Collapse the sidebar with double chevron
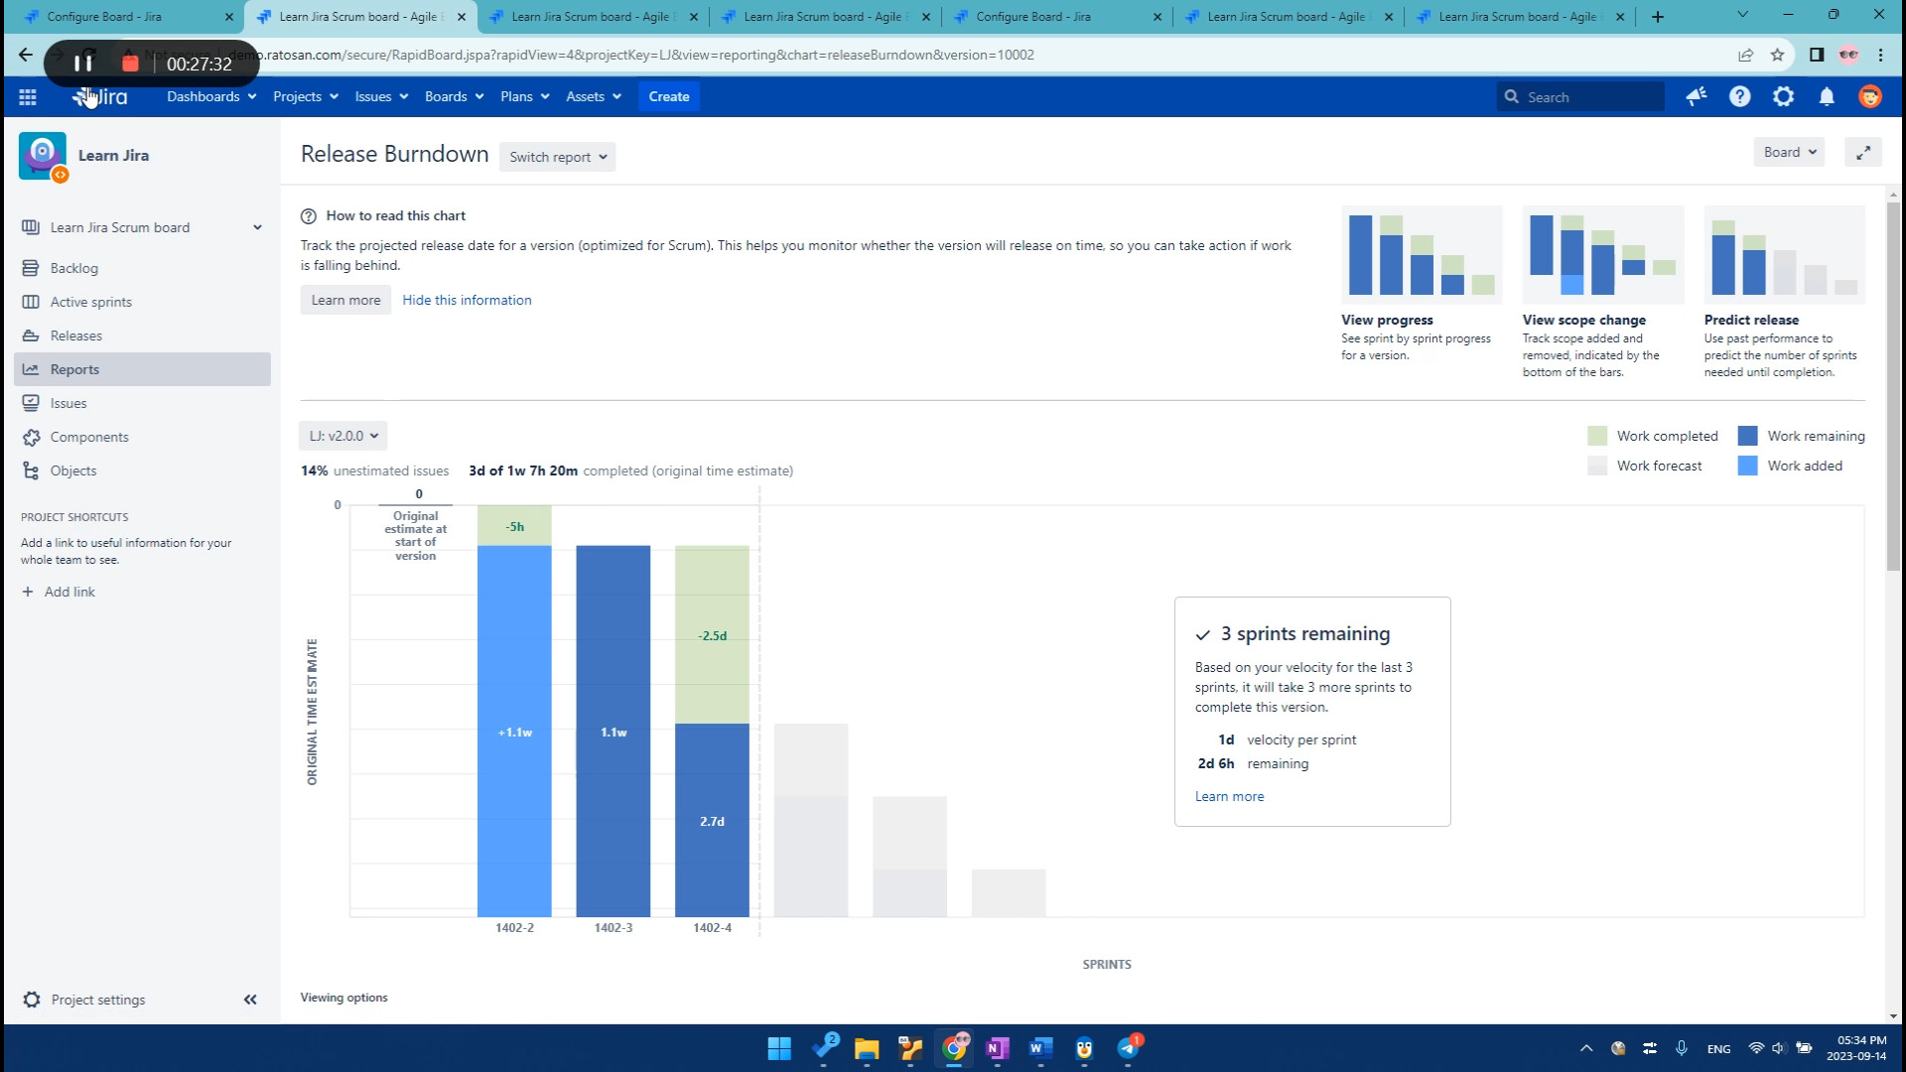 250,1000
